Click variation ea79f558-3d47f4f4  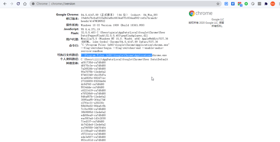[93, 128]
